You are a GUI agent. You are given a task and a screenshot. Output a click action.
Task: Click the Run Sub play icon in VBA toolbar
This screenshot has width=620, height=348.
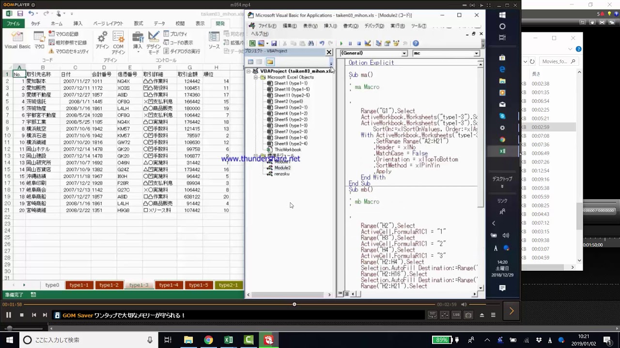(341, 43)
